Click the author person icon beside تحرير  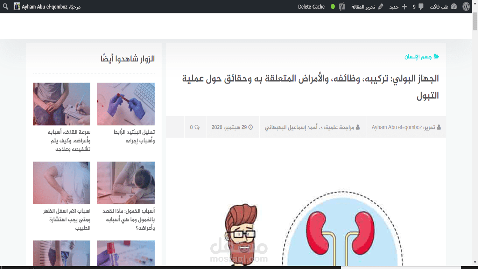click(439, 127)
